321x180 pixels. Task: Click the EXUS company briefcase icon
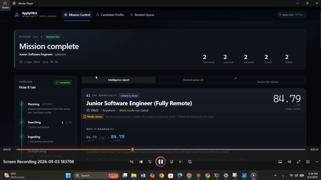pos(88,110)
